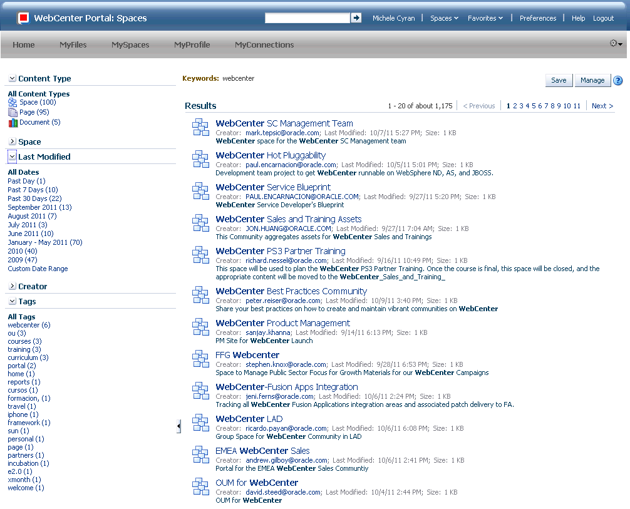630x509 pixels.
Task: Click the space icon beside WebCenter SC Management Team
Action: coord(200,126)
